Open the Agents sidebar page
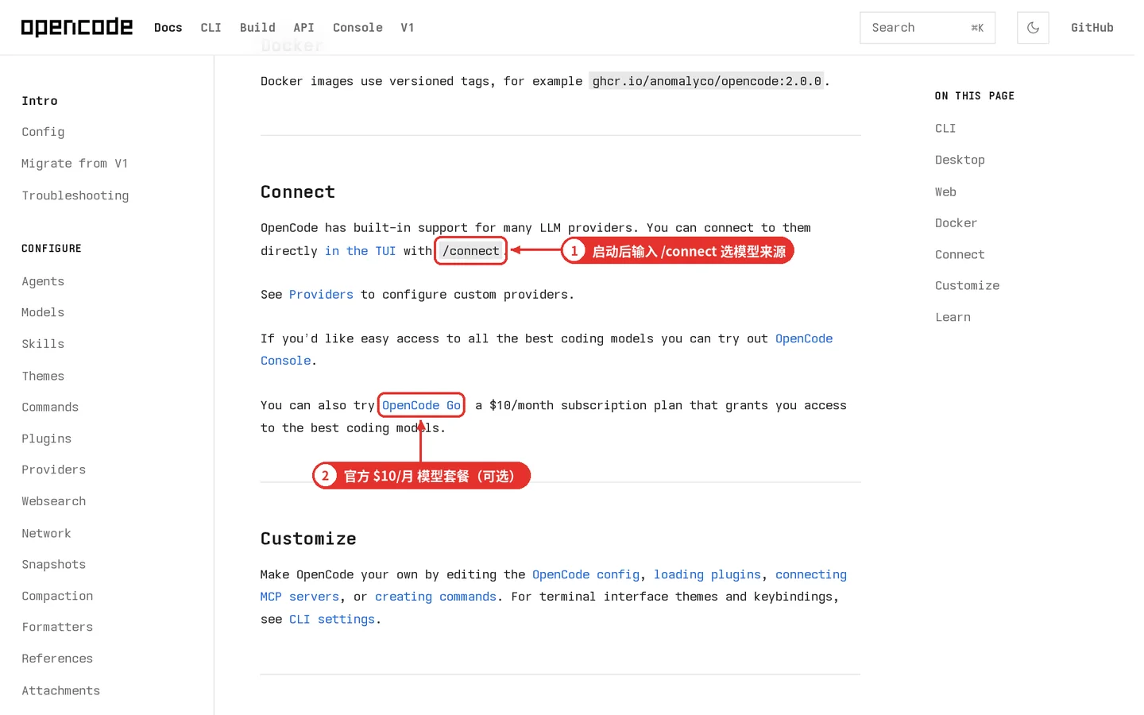The height and width of the screenshot is (715, 1144). [43, 281]
